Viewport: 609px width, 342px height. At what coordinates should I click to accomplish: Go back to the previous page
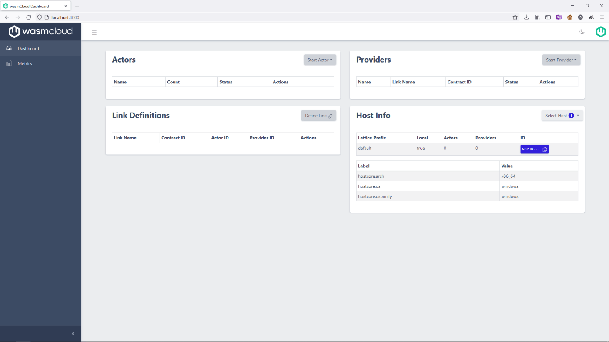tap(7, 17)
